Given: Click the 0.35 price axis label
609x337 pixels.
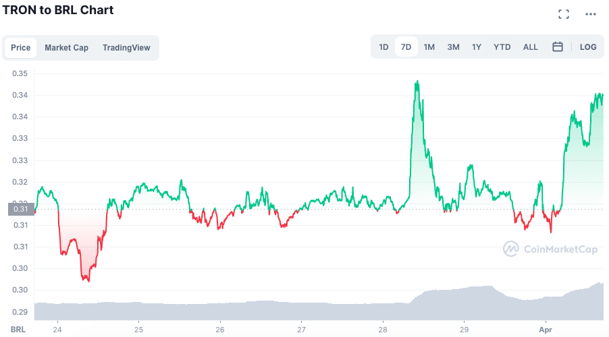Looking at the screenshot, I should [x=20, y=73].
